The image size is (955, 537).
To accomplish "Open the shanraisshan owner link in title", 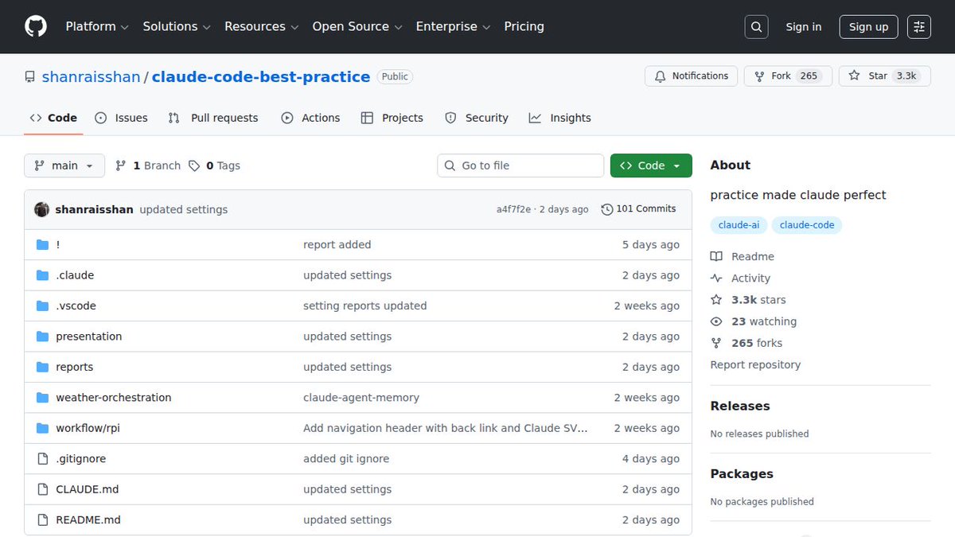I will tap(91, 77).
